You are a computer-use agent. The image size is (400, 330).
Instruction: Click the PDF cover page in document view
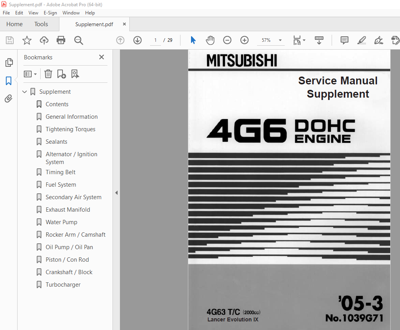click(x=289, y=190)
